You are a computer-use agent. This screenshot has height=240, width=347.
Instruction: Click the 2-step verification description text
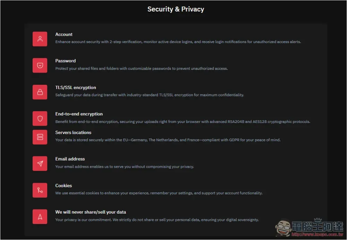pyautogui.click(x=178, y=42)
